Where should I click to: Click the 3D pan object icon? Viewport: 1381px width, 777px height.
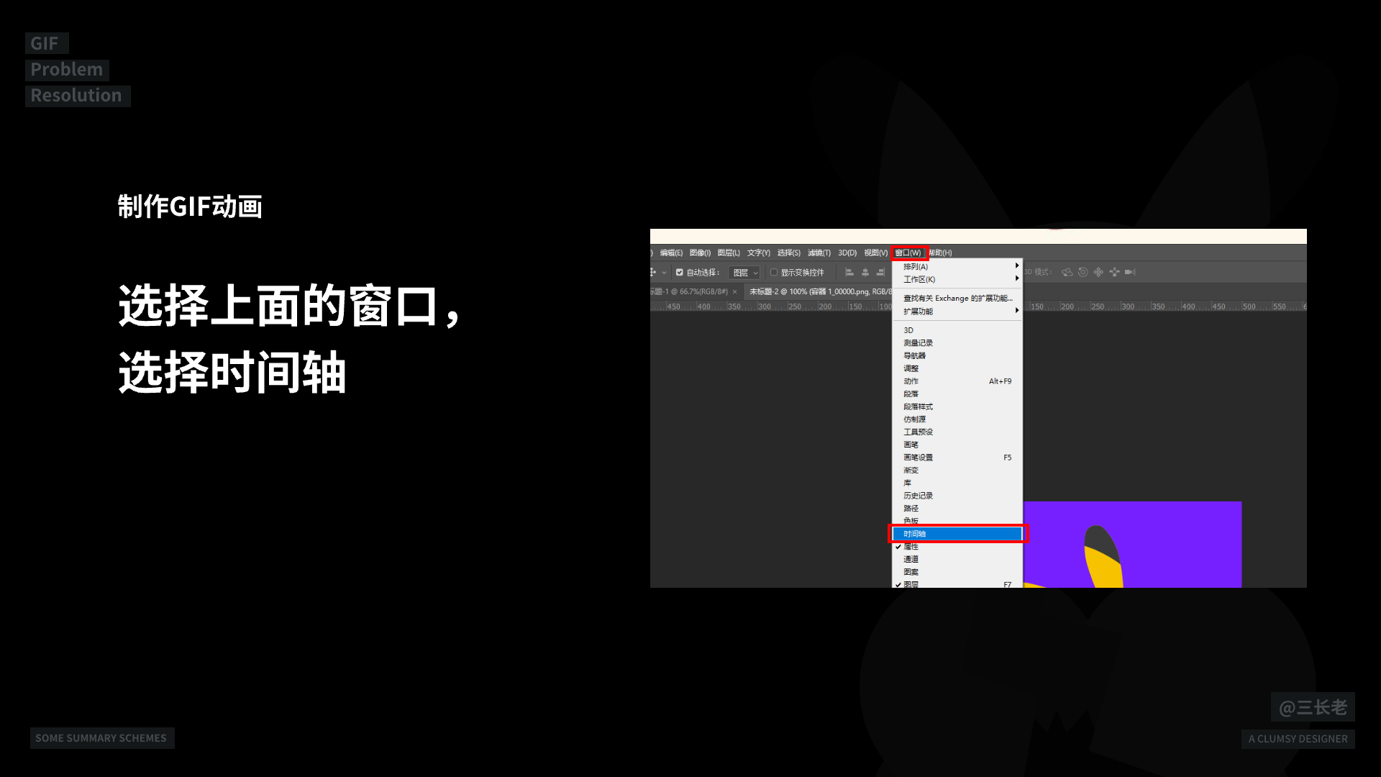(x=1098, y=272)
